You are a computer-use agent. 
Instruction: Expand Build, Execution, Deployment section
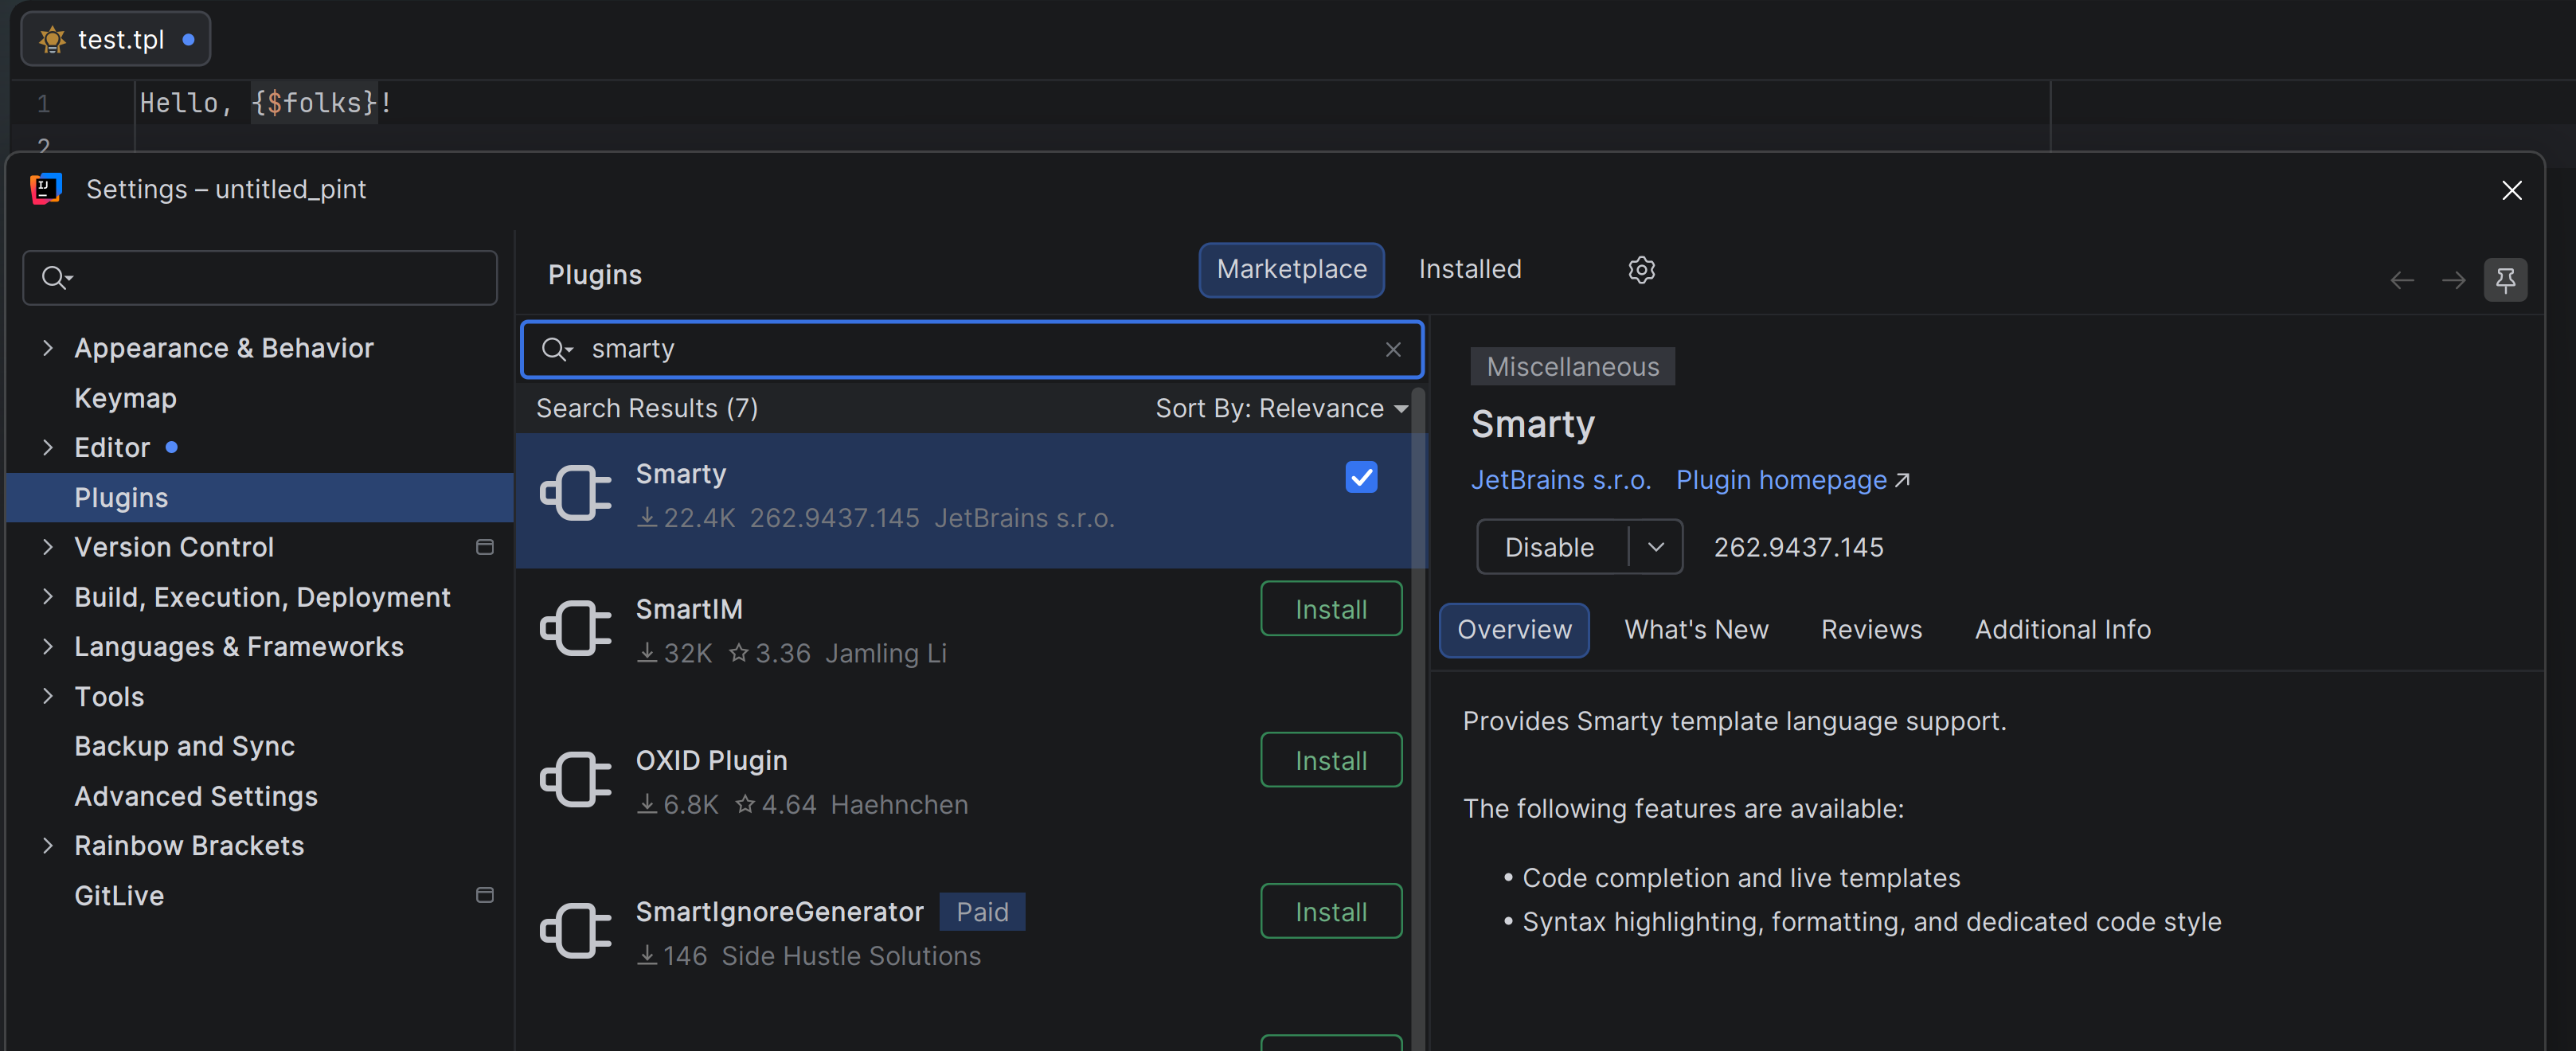[47, 597]
